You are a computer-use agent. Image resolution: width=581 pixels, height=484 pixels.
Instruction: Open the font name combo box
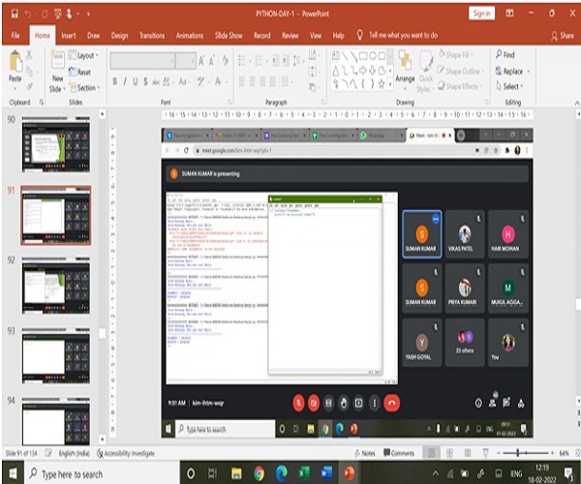click(142, 61)
